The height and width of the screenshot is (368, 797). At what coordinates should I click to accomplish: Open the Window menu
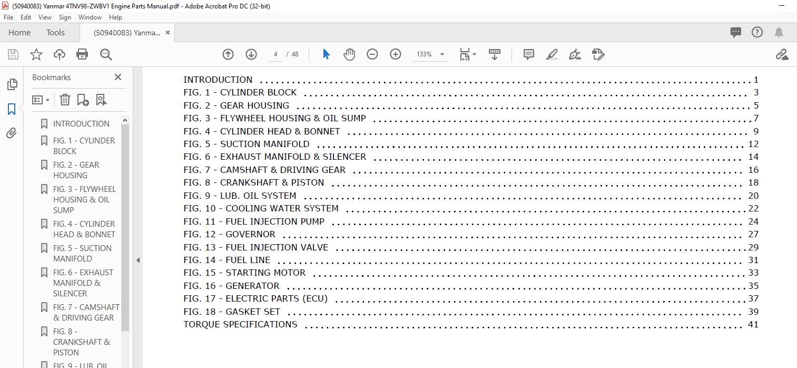90,17
